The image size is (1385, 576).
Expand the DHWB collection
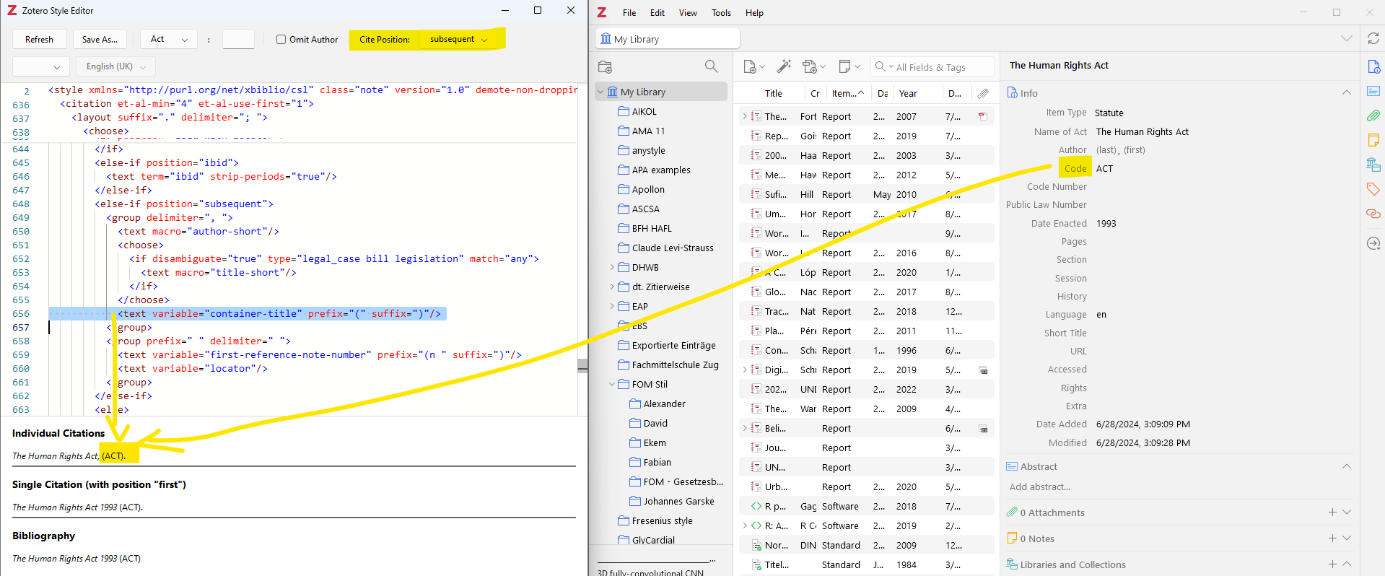[x=612, y=267]
